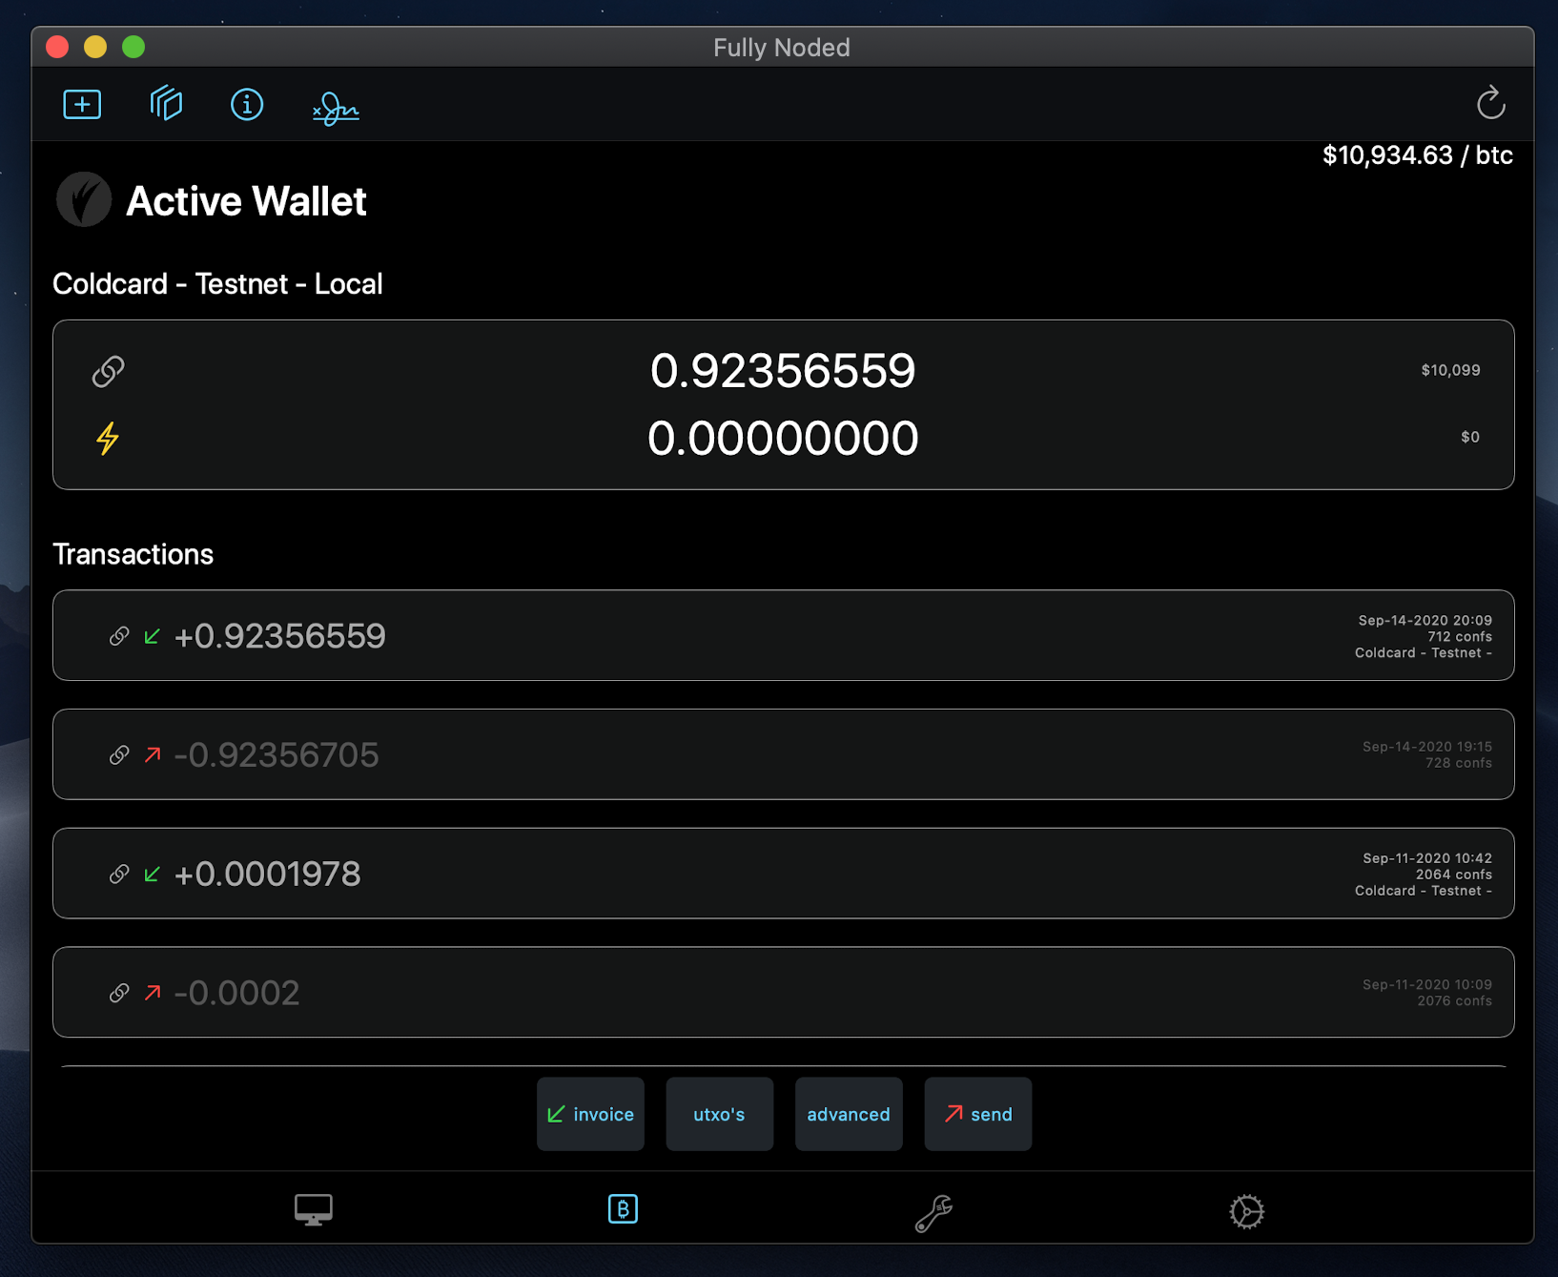Open the +0.92356559 transaction row
This screenshot has width=1558, height=1277.
pos(784,635)
